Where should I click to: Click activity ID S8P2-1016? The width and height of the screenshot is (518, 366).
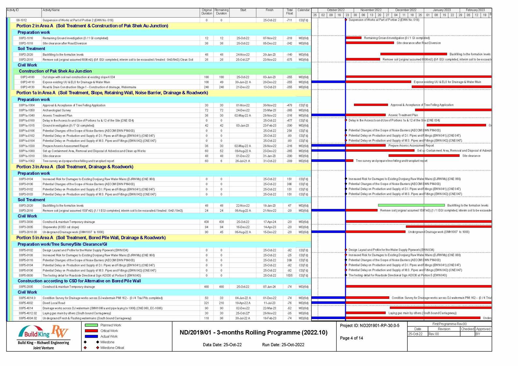26,38
